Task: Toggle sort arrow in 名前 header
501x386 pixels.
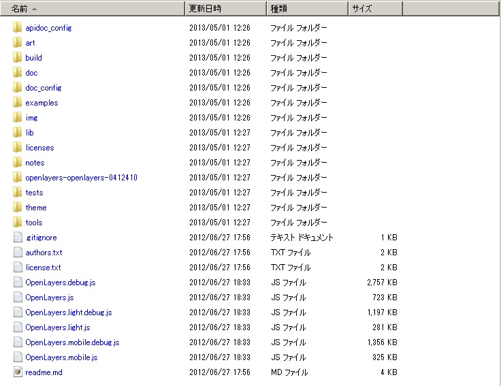Action: click(34, 9)
